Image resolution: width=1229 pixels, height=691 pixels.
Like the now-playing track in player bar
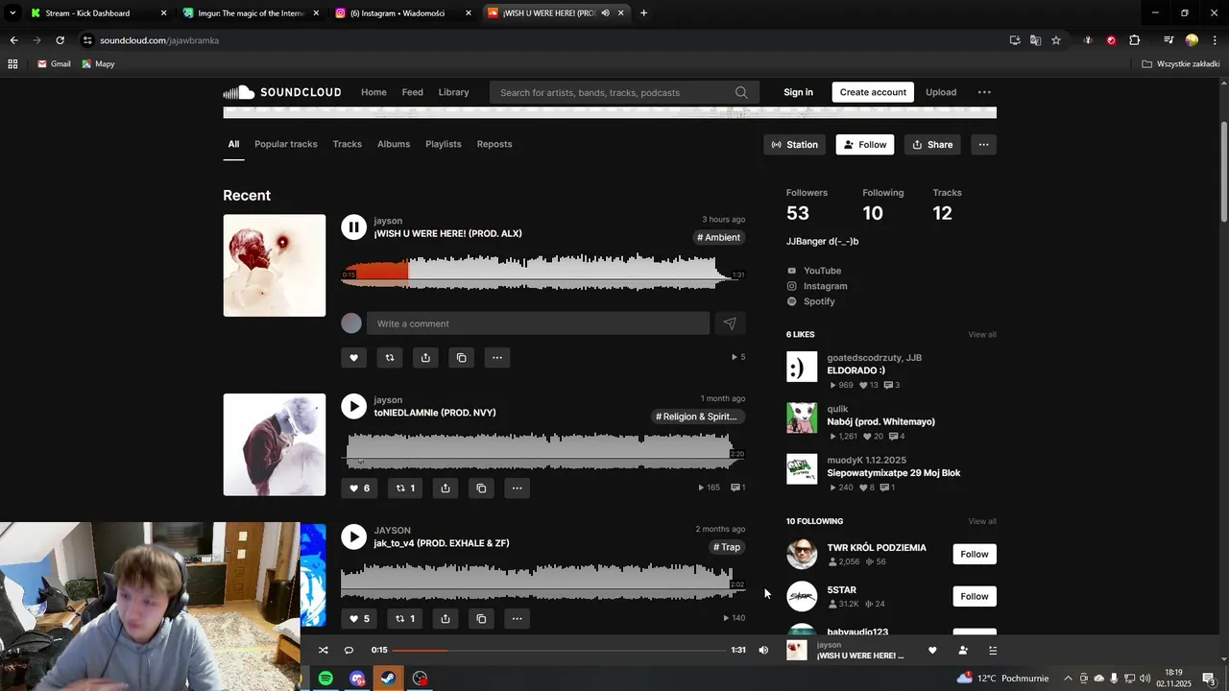(x=932, y=650)
